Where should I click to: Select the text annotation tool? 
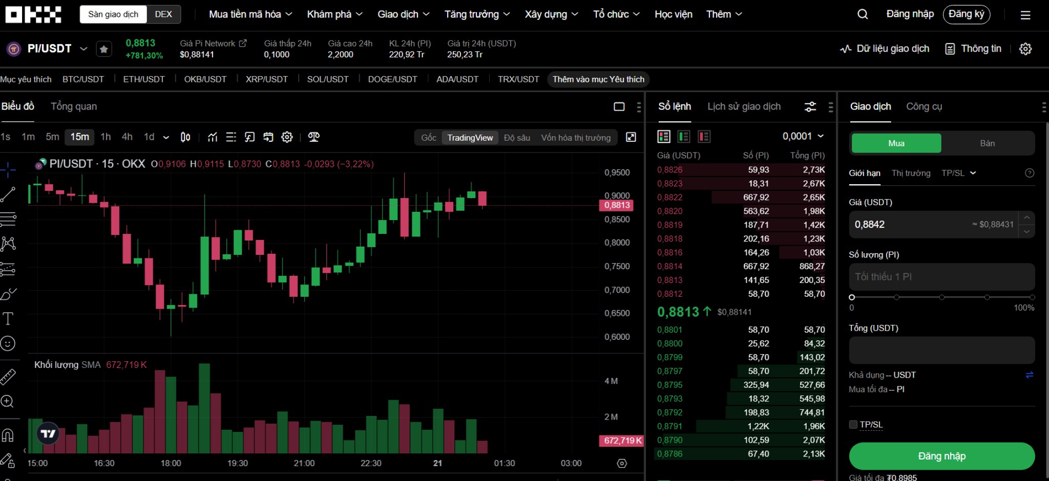8,318
